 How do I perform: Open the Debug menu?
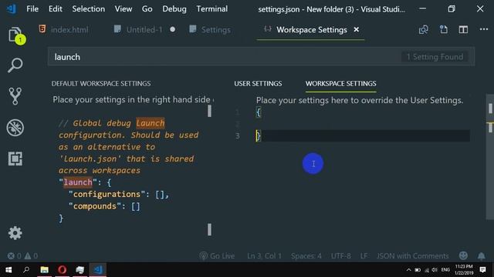[174, 8]
